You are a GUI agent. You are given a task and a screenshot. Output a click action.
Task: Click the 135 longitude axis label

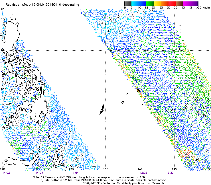point(105,169)
